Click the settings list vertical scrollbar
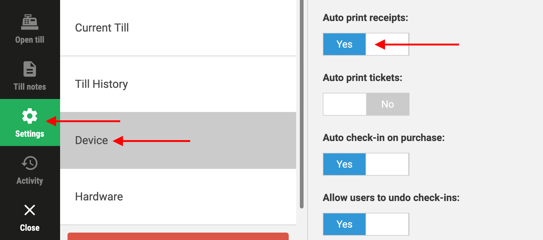543x240 pixels. tap(302, 104)
